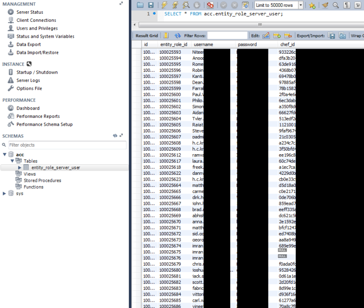Image resolution: width=364 pixels, height=308 pixels.
Task: Toggle autocommit mode button
Action: tap(246, 5)
